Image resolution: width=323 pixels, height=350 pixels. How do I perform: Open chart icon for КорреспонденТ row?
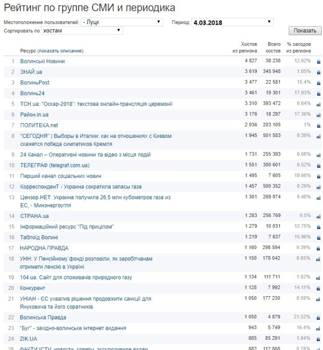pyautogui.click(x=319, y=187)
